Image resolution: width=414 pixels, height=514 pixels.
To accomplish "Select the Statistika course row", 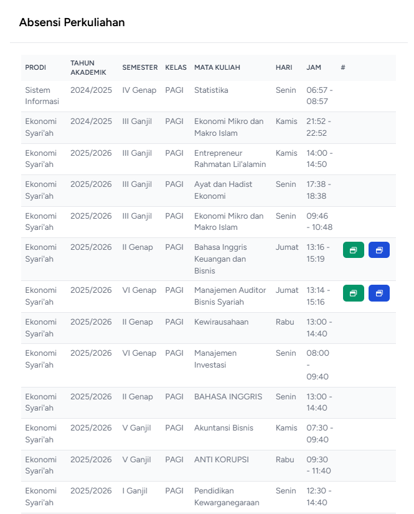I will coord(209,96).
